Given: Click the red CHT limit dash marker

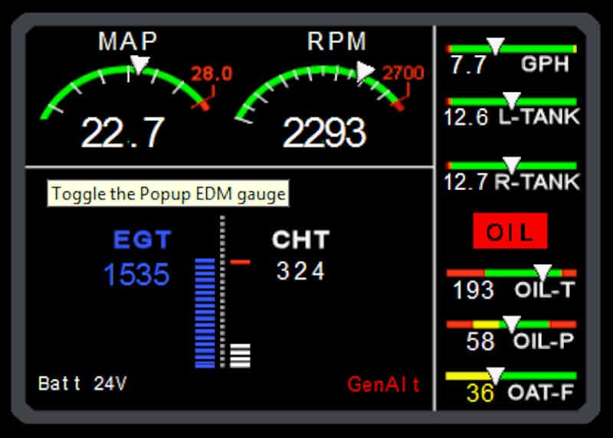Looking at the screenshot, I should [241, 263].
